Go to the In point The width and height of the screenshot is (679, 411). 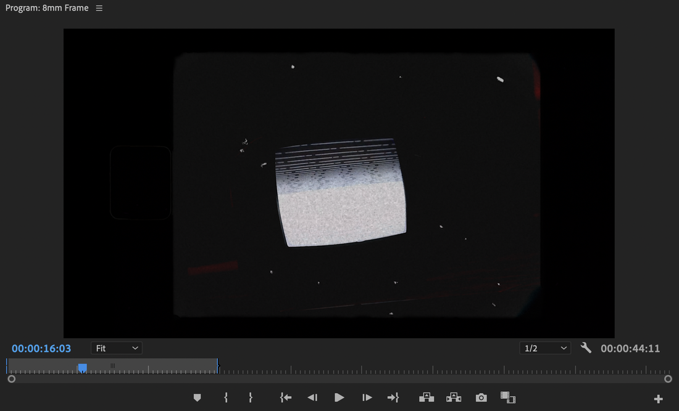pos(285,397)
